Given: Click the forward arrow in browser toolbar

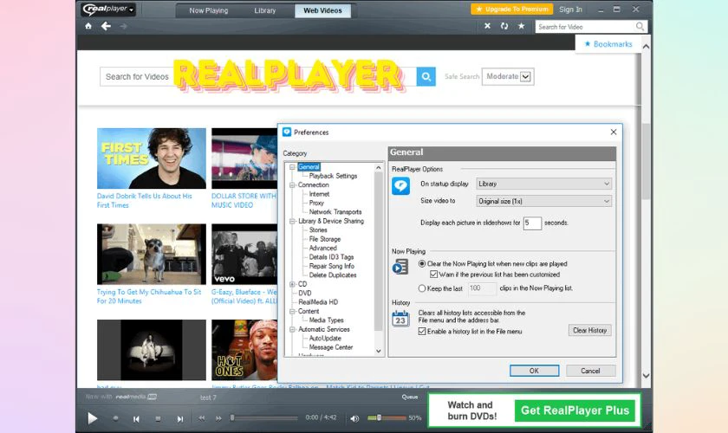Looking at the screenshot, I should tap(123, 27).
